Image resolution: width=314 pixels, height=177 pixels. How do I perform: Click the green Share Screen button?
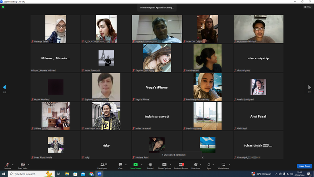[x=135, y=166]
